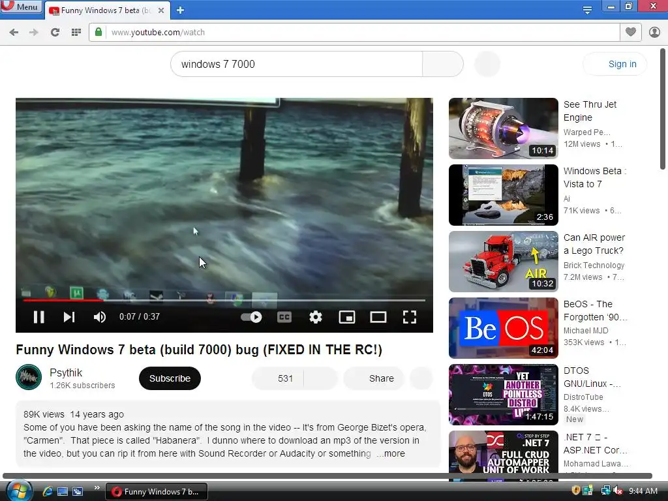Click the video progress bar
This screenshot has width=668, height=501.
(224, 300)
